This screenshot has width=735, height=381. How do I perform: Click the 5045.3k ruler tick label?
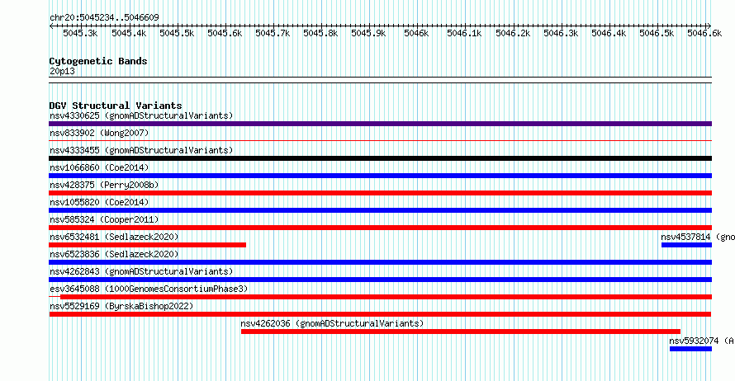coord(80,33)
